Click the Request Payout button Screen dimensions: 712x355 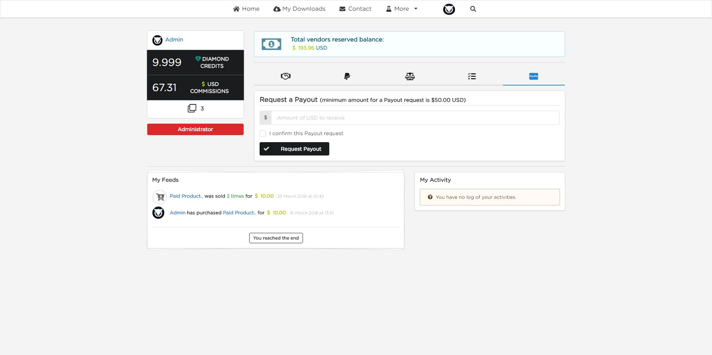[x=294, y=149]
